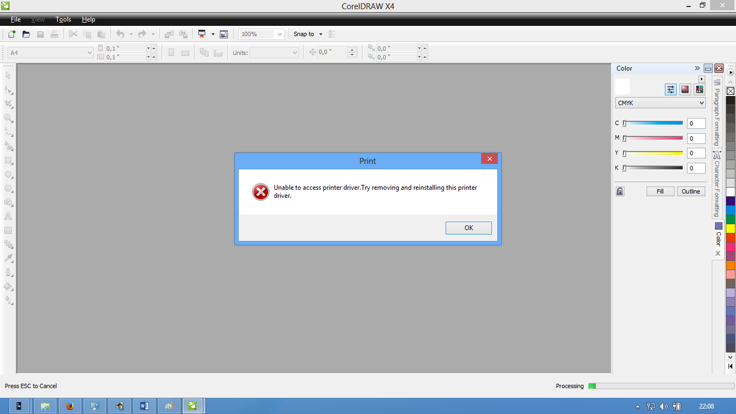Click the Fill button
This screenshot has width=736, height=414.
[x=660, y=191]
